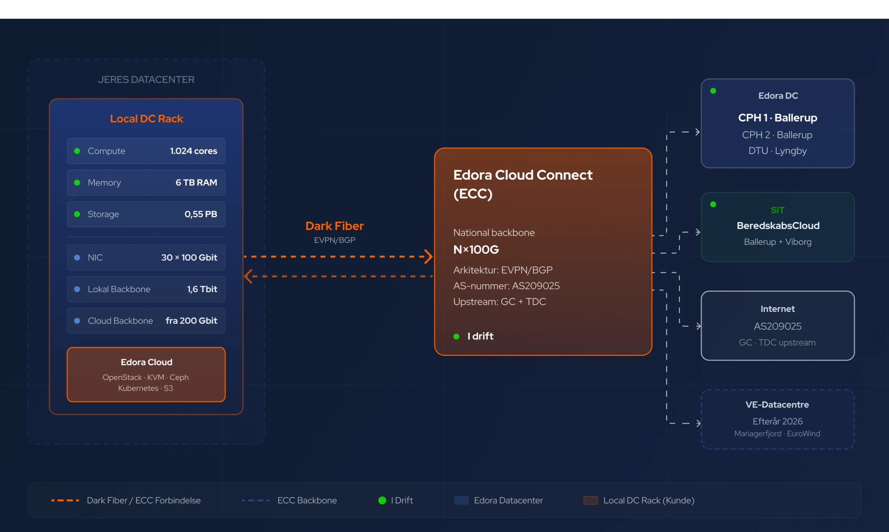Select the Internet AS209025 card
The image size is (889, 532).
pos(778,326)
